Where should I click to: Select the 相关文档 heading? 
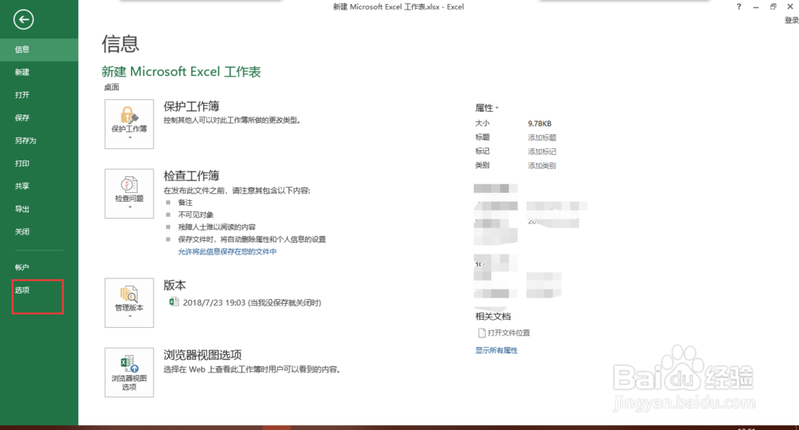(493, 317)
